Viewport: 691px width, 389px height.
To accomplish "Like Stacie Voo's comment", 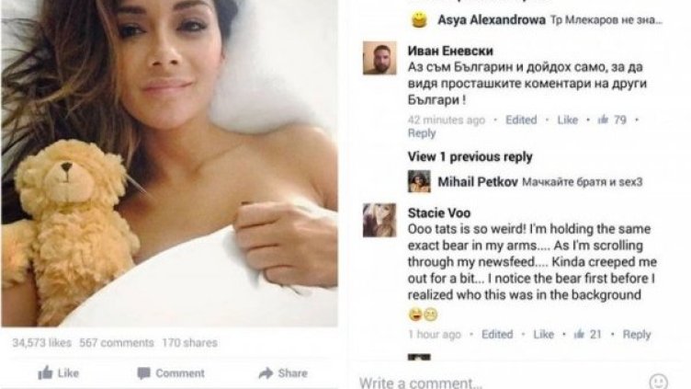I will click(x=543, y=335).
